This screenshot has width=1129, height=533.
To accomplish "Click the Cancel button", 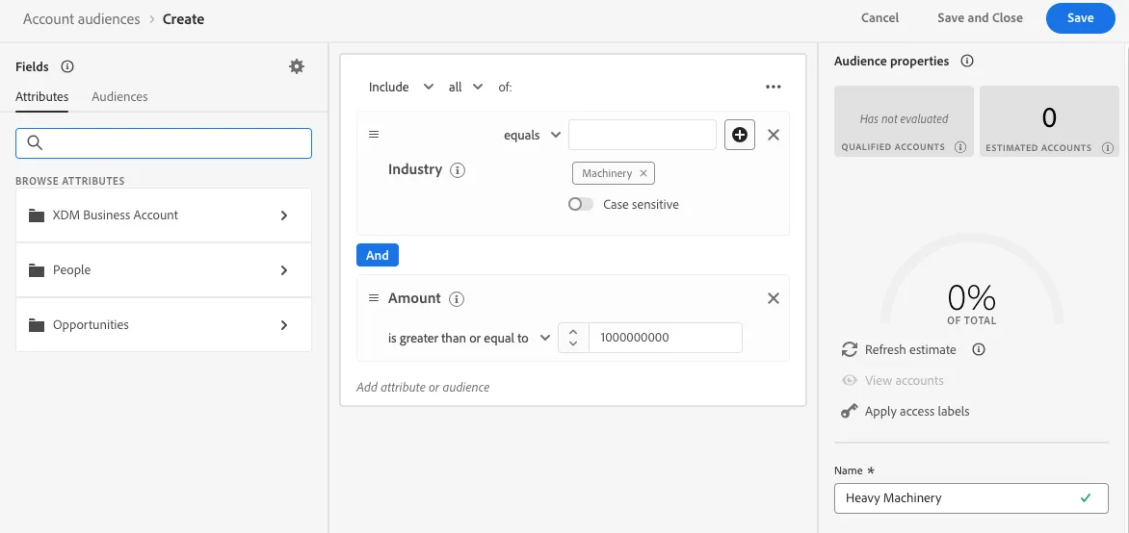I will point(880,18).
